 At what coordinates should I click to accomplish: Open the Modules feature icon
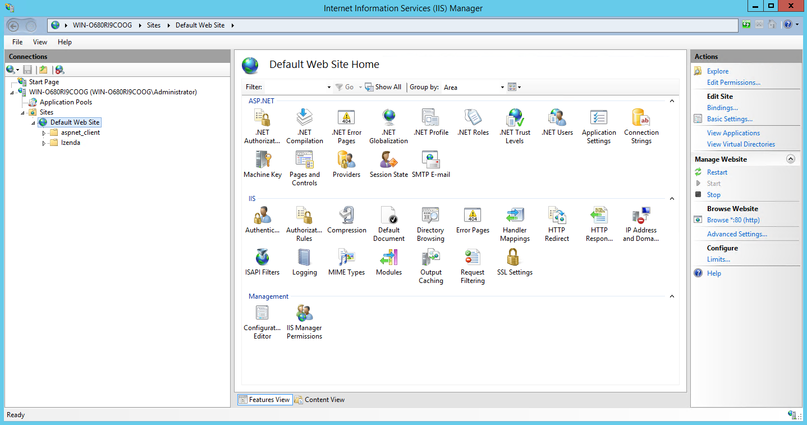[388, 262]
